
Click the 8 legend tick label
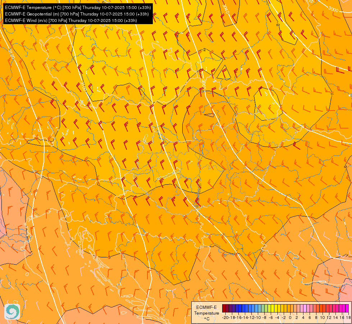[316, 318]
